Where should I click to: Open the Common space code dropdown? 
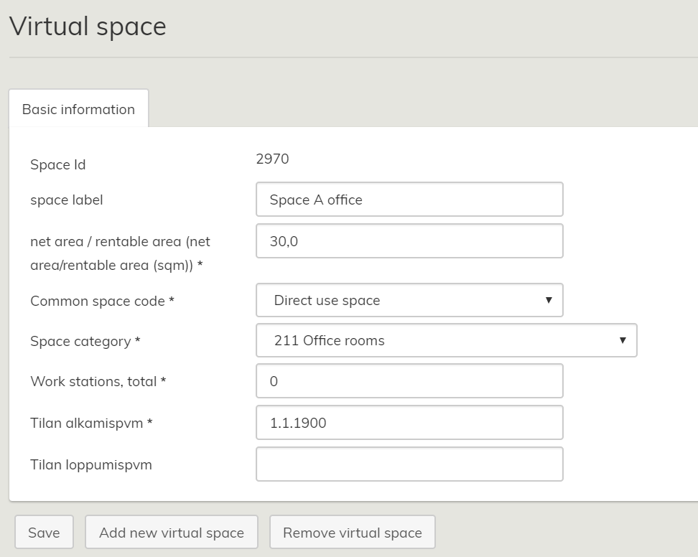coord(409,300)
